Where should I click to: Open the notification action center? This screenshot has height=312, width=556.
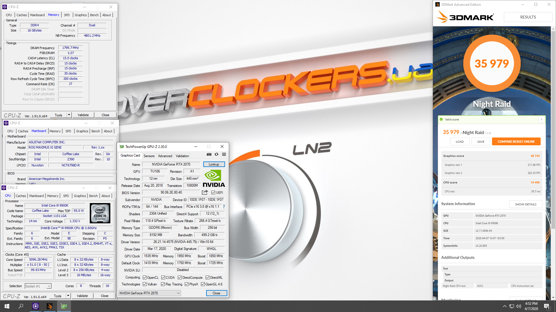(x=547, y=306)
